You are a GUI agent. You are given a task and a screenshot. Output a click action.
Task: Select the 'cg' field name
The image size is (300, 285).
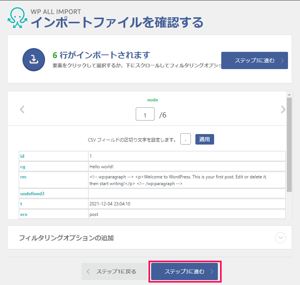[x=22, y=167]
